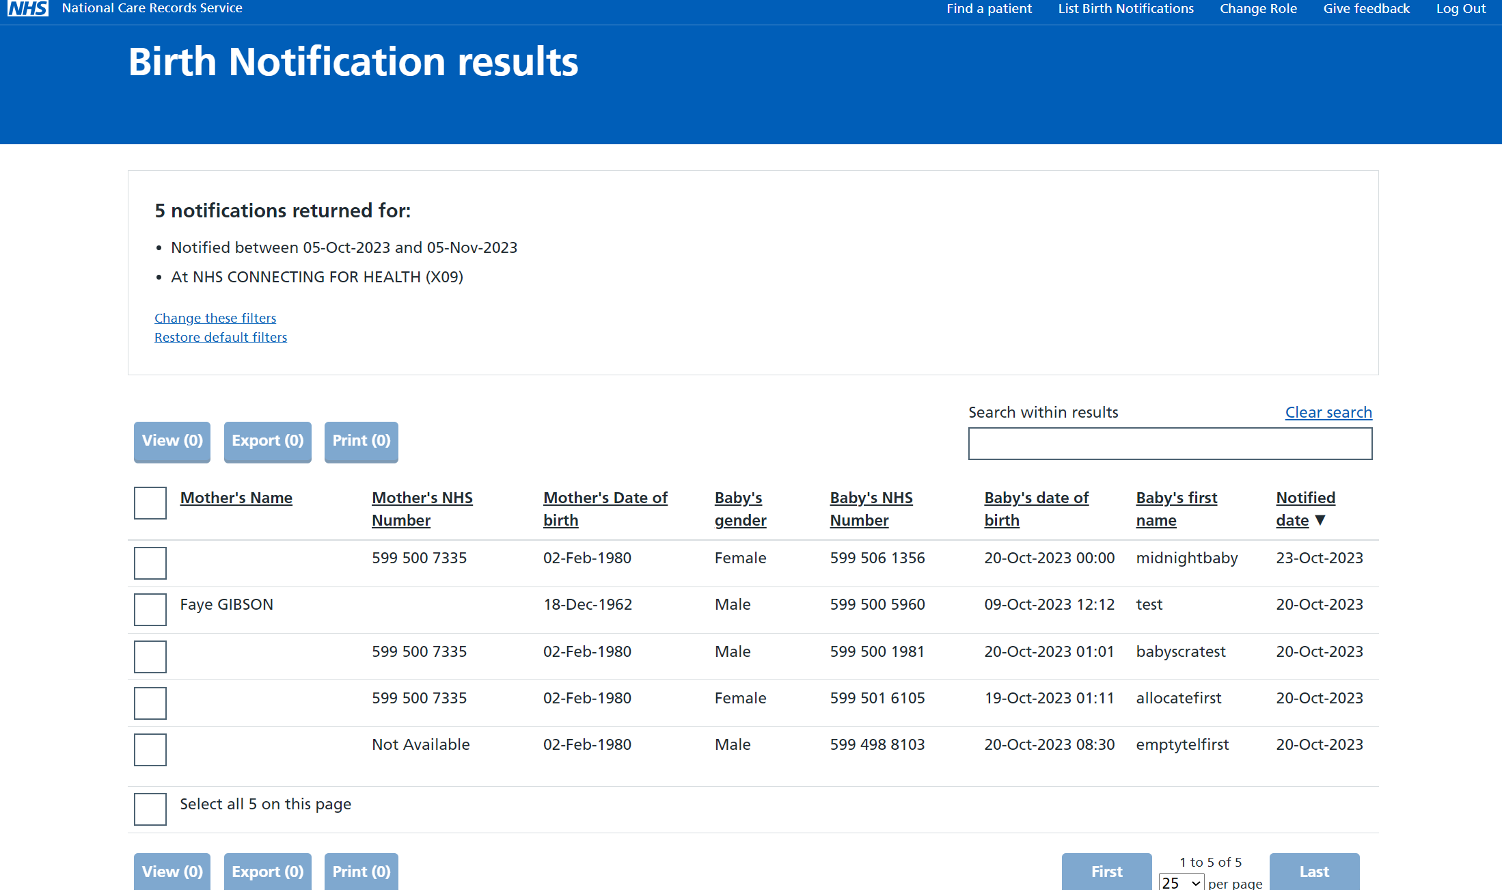Image resolution: width=1502 pixels, height=890 pixels.
Task: Click notified date 23-Oct-2023
Action: coord(1320,558)
